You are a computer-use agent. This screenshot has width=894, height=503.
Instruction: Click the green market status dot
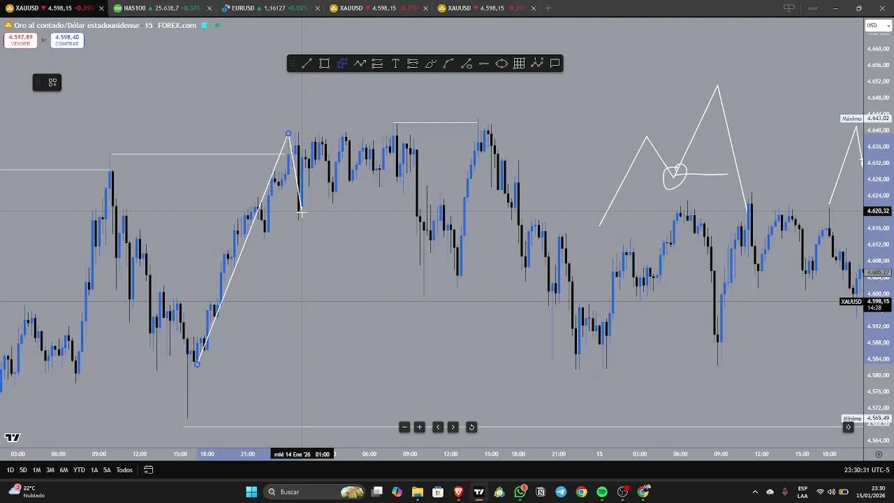(217, 25)
